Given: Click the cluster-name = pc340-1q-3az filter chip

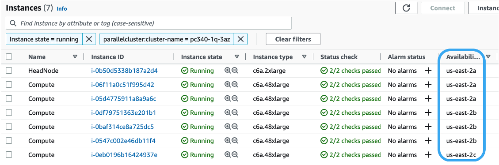Looking at the screenshot, I should coord(167,39).
